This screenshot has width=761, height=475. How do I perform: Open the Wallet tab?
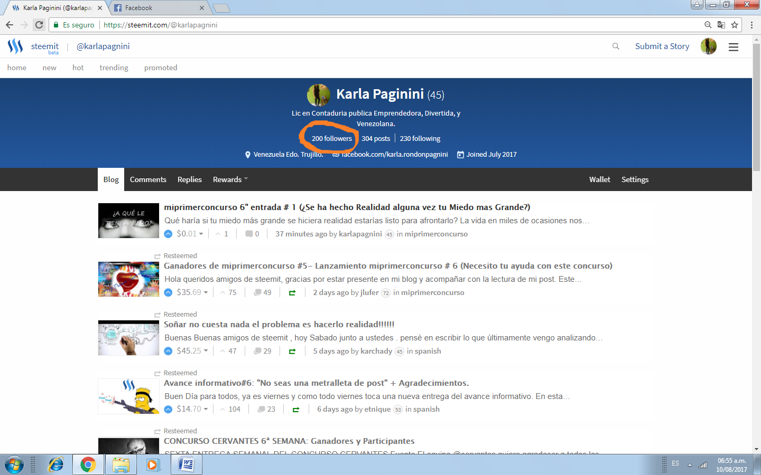coord(600,179)
